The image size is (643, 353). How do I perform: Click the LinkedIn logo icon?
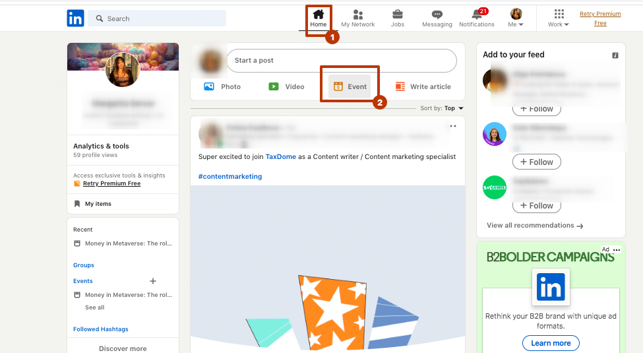coord(75,18)
